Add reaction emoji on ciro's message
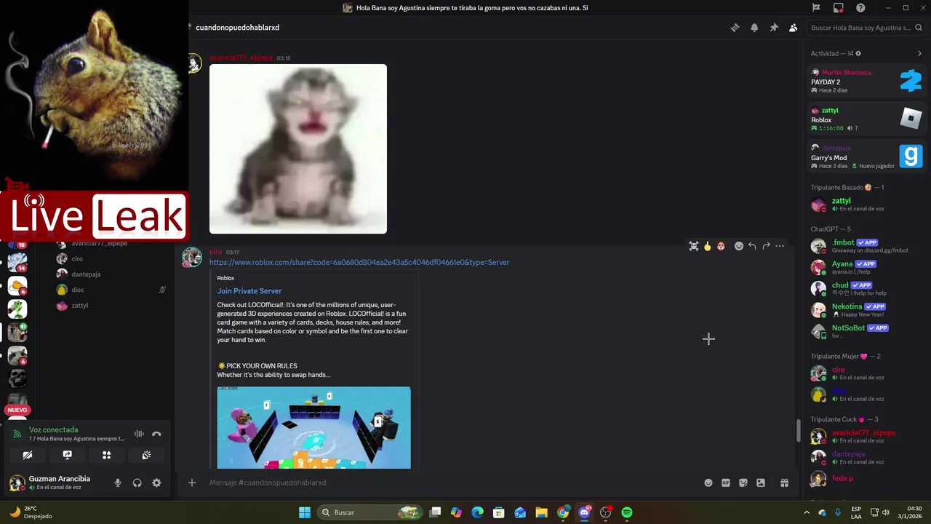The image size is (931, 524). click(x=738, y=246)
